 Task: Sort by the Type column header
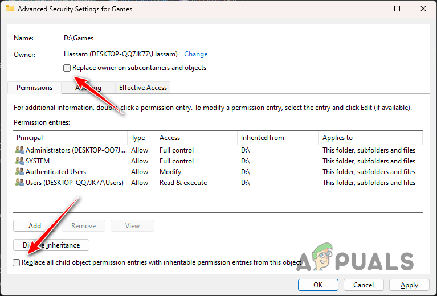[x=142, y=138]
